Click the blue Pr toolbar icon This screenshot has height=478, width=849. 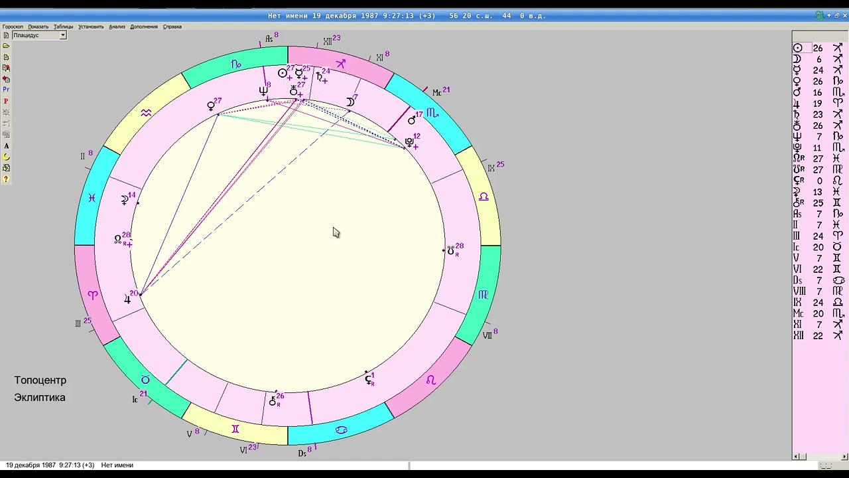pos(6,90)
